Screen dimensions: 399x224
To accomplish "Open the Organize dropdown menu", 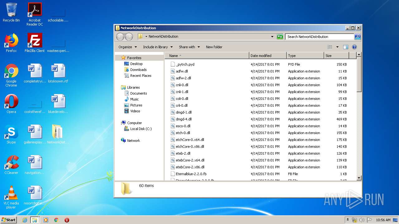I will pyautogui.click(x=127, y=47).
